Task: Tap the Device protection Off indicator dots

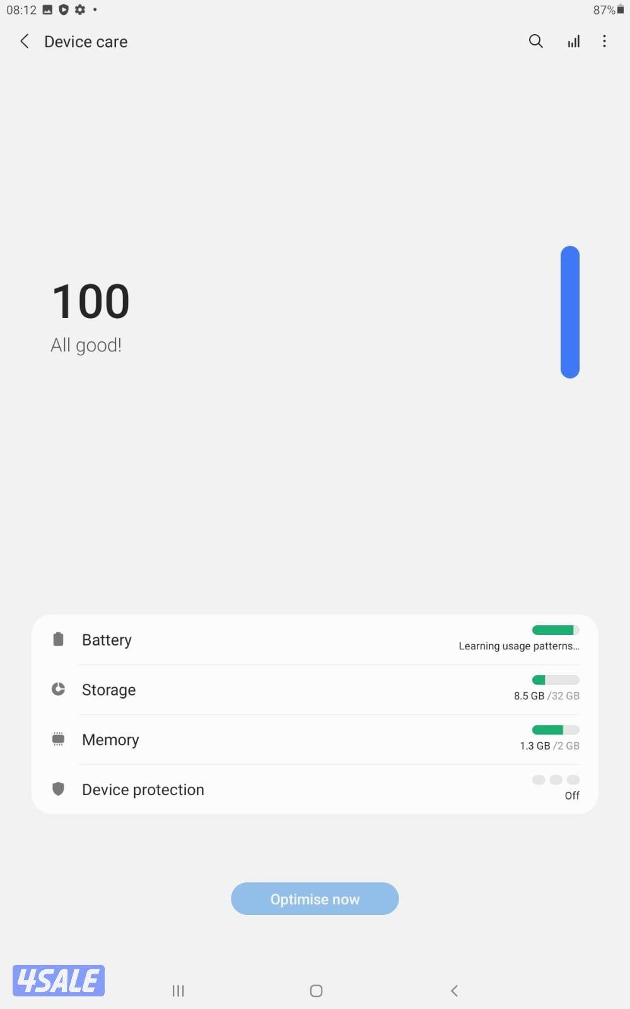Action: tap(555, 780)
